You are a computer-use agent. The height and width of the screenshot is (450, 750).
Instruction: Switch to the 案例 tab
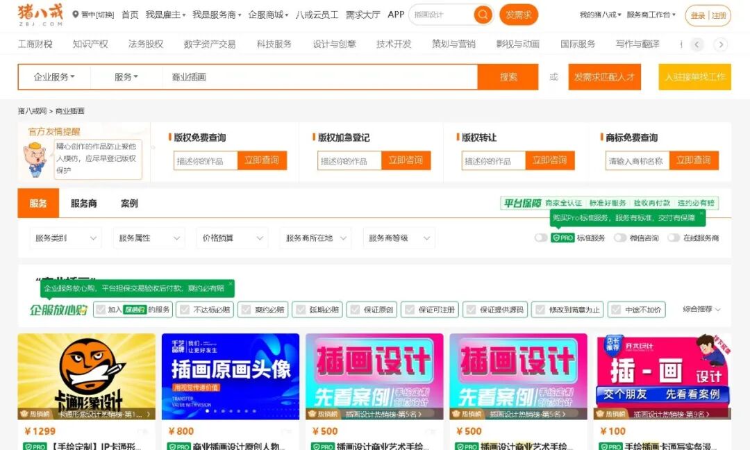129,203
